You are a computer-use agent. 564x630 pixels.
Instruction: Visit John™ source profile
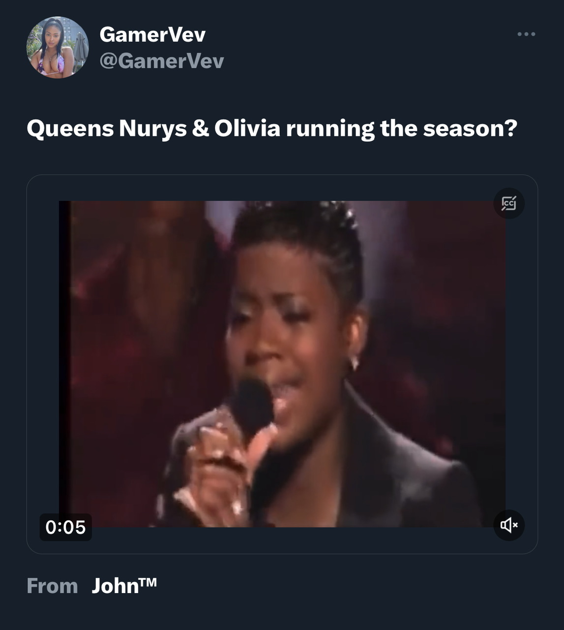pos(124,586)
